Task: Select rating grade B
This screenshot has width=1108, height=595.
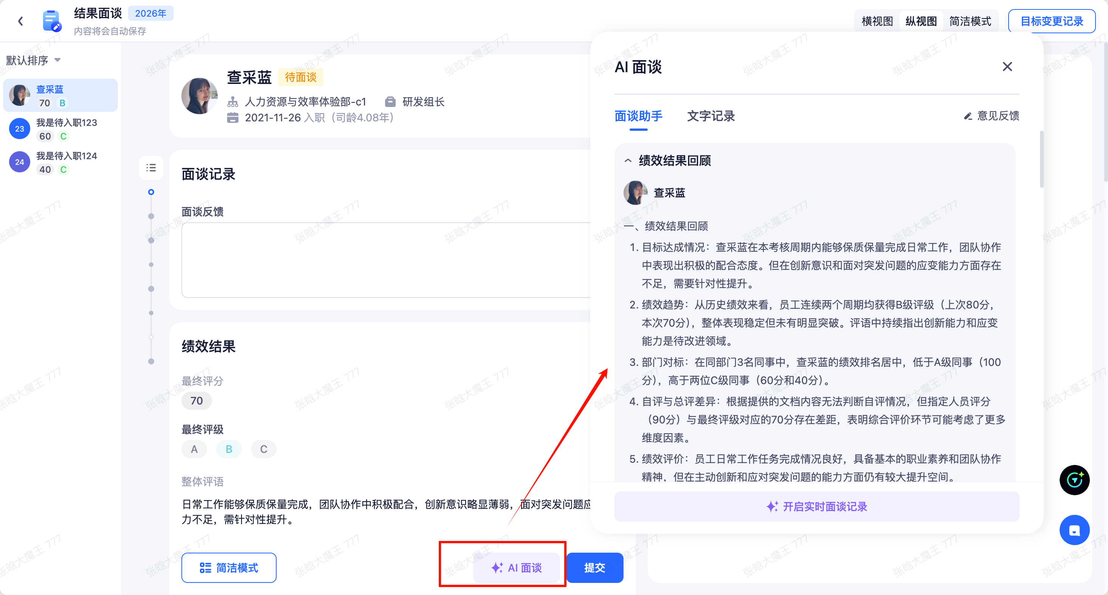Action: coord(229,449)
